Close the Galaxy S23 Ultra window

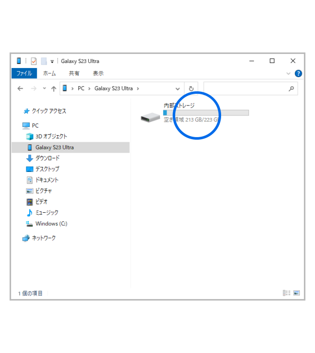293,61
